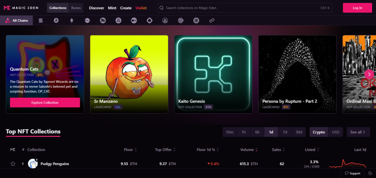Select the Solana chain icon
This screenshot has height=178, width=376.
tap(41, 21)
